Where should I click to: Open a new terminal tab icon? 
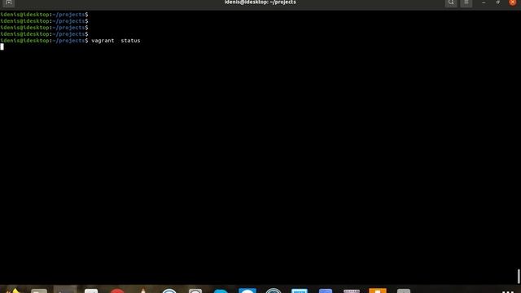(9, 2)
